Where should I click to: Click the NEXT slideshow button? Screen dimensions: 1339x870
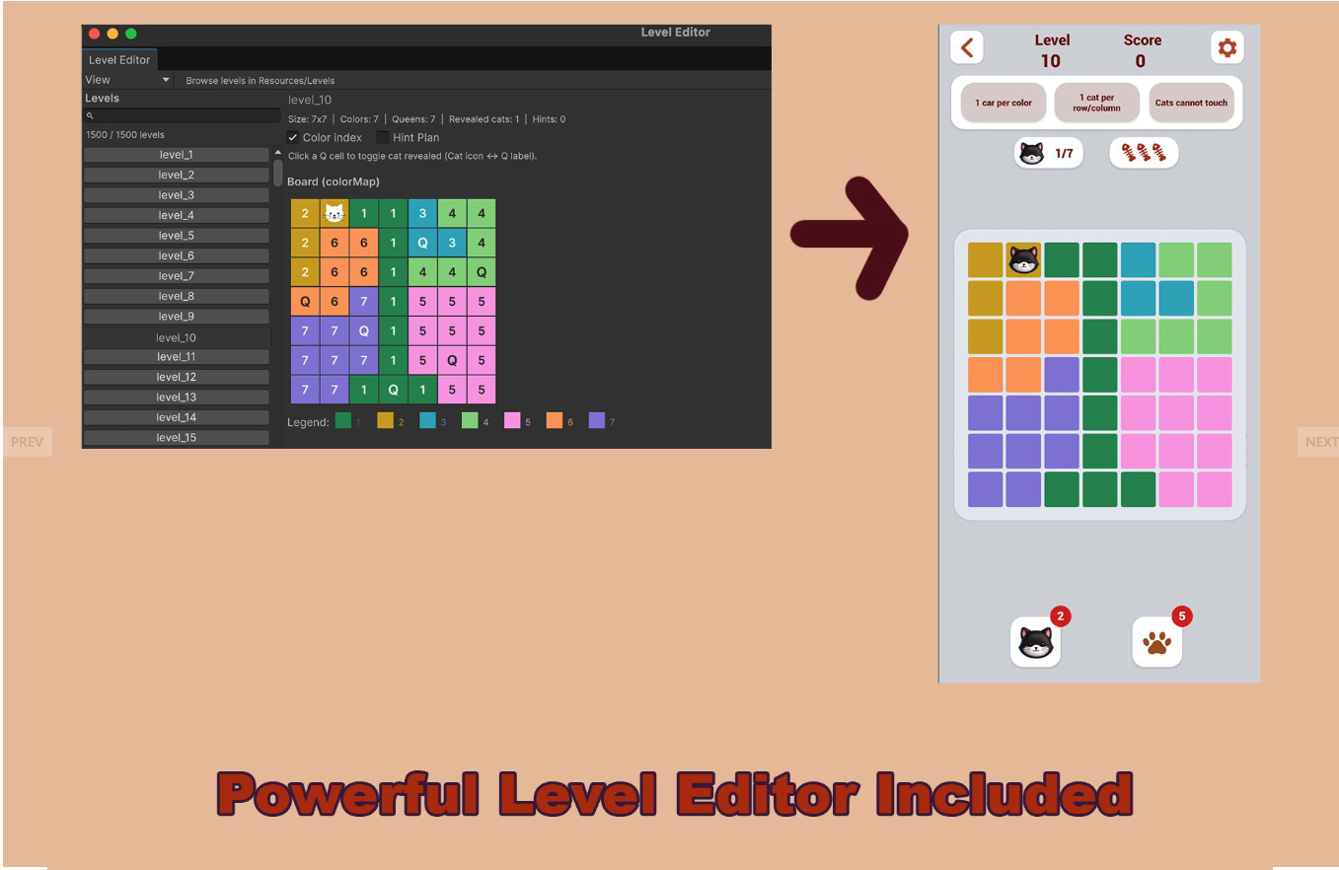(x=1320, y=442)
